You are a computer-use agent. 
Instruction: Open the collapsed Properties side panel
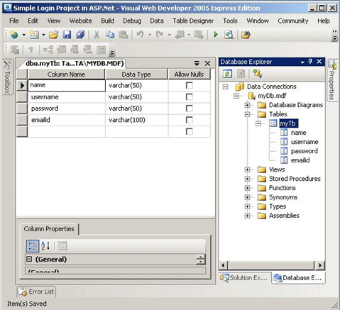(x=332, y=80)
